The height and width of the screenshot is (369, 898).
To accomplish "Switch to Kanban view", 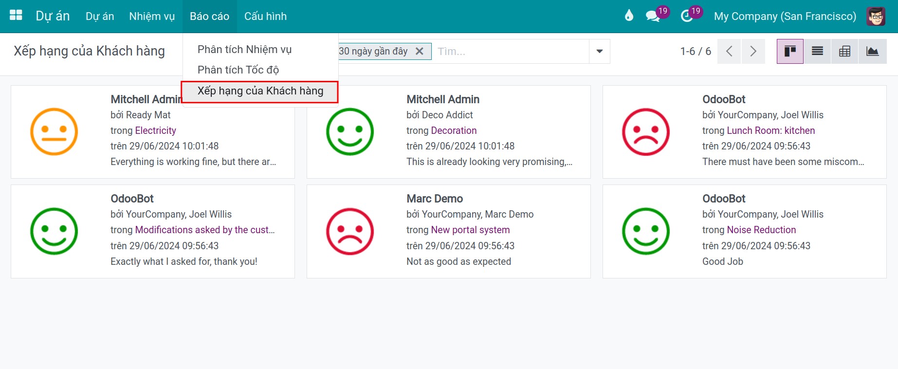I will 790,51.
